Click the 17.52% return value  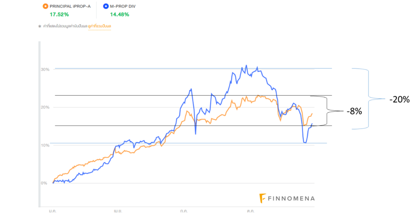pos(59,15)
